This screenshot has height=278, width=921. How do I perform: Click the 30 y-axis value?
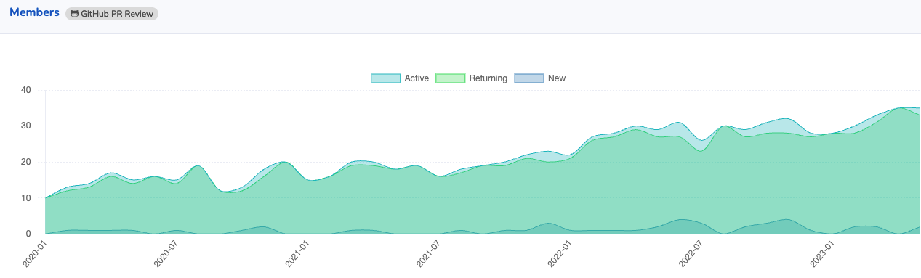coord(26,126)
